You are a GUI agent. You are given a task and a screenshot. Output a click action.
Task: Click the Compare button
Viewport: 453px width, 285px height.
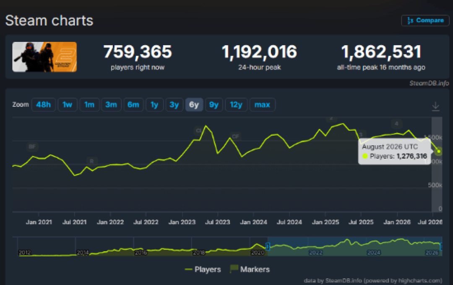[x=425, y=21]
